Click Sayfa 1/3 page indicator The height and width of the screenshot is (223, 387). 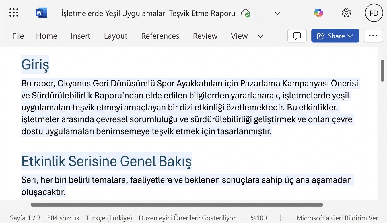click(x=25, y=218)
